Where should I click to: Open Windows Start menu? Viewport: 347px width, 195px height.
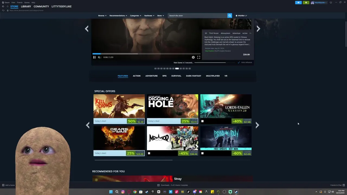coord(111,192)
